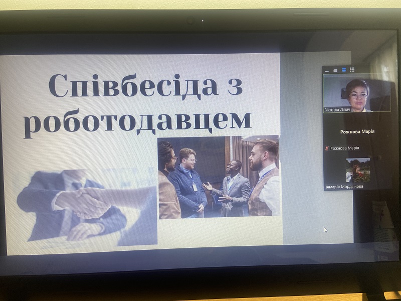Click the handshake image on the slide
This screenshot has width=401, height=301.
point(87,208)
